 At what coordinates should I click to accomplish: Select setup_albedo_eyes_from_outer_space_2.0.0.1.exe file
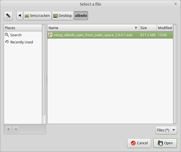pyautogui.click(x=110, y=35)
